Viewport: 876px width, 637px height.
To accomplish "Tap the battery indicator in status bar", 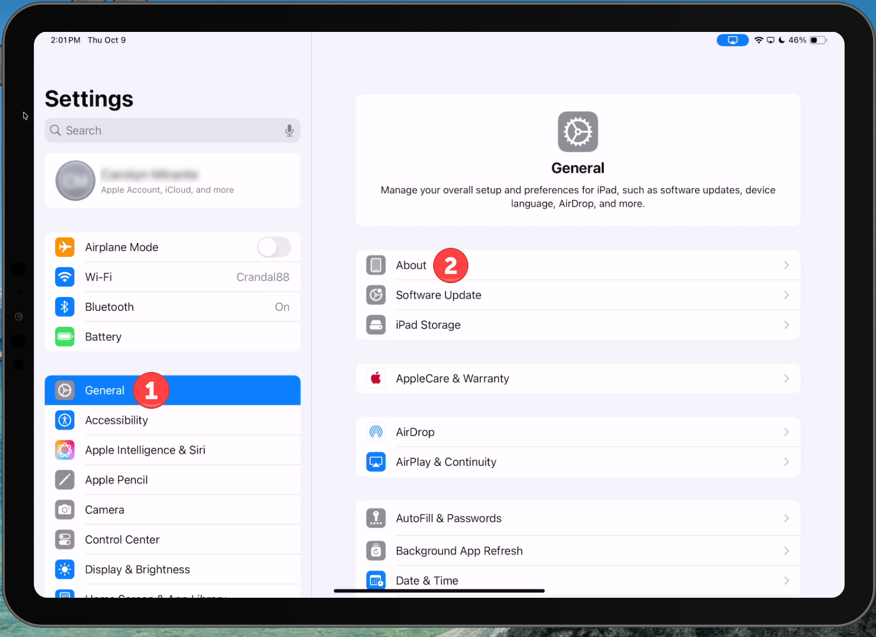I will pos(818,40).
